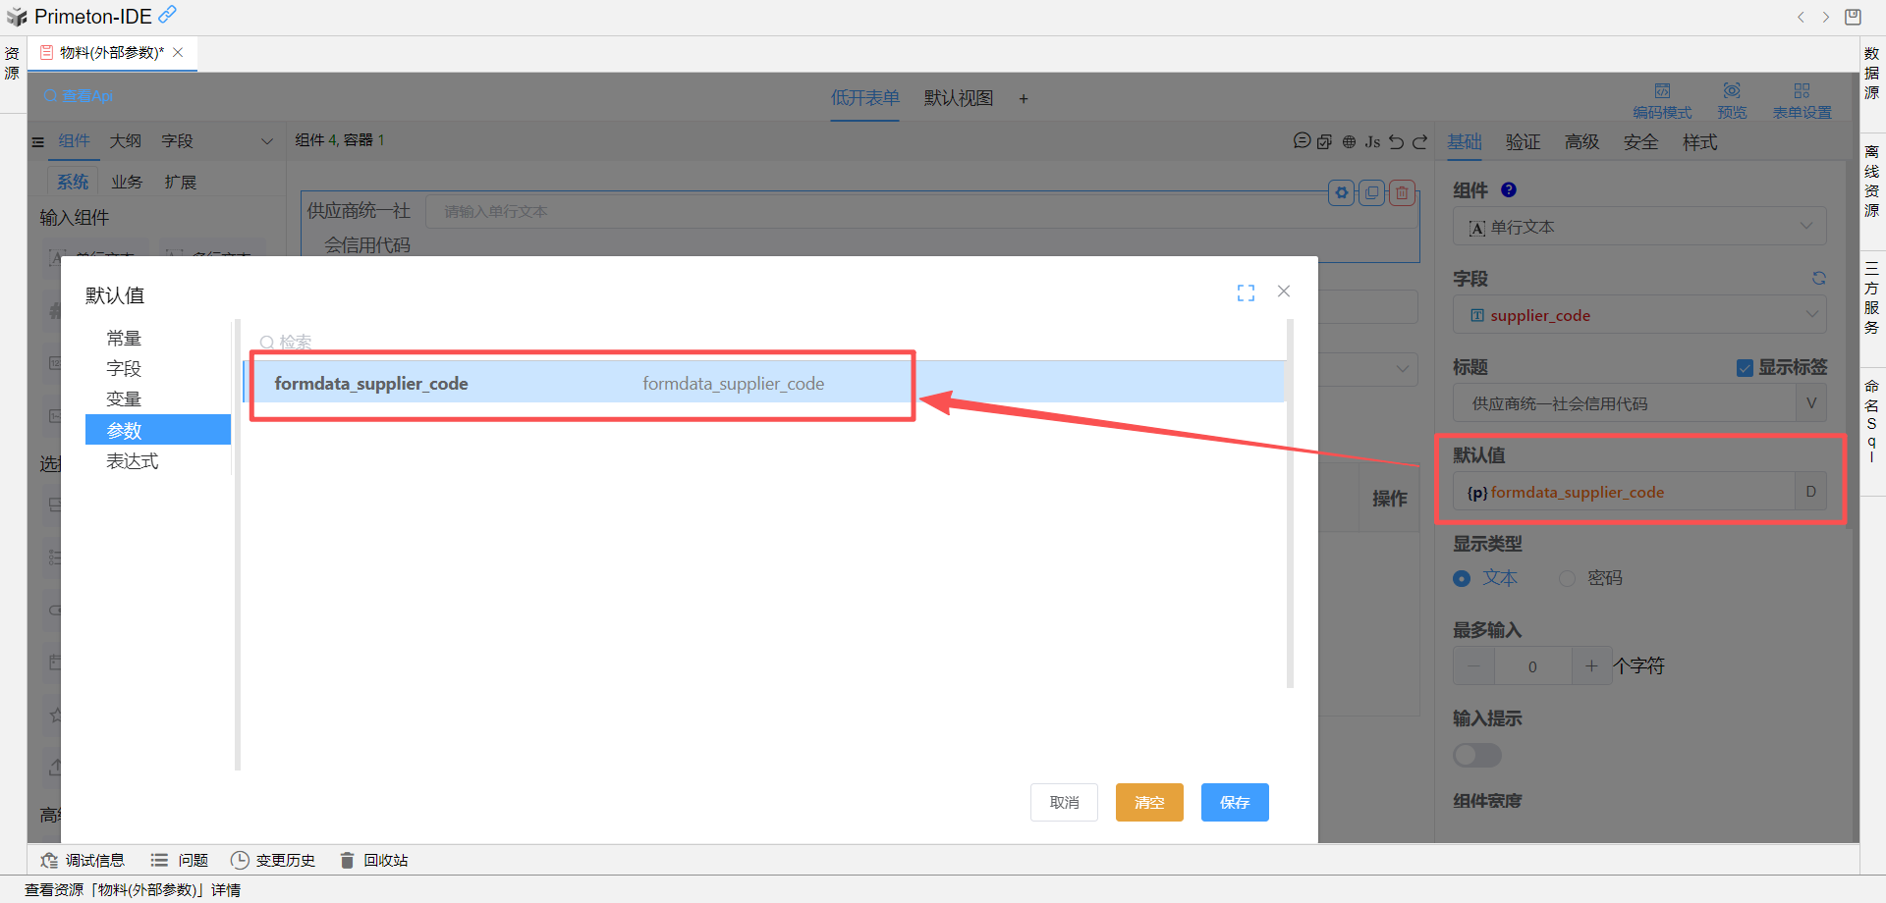1886x903 pixels.
Task: Select 参数 in the default value list
Action: tap(157, 430)
